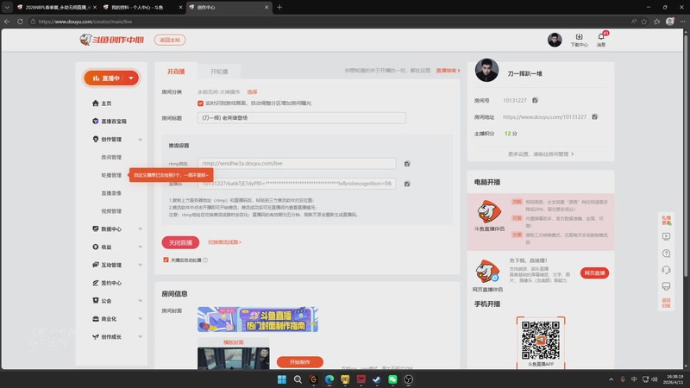Screen dimensions: 690x388
Task: Click the 创作管理 lightbulb icon
Action: [96, 139]
